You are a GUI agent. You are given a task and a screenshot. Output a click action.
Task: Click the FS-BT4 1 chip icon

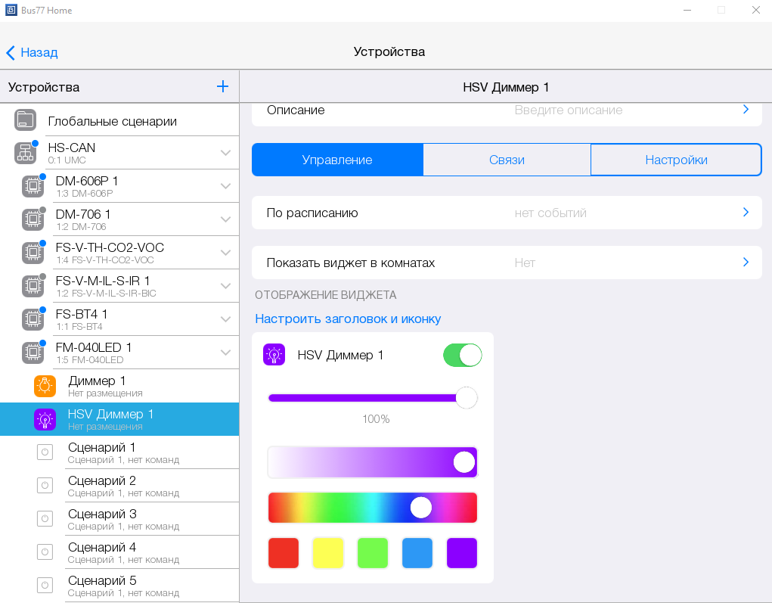pos(33,319)
